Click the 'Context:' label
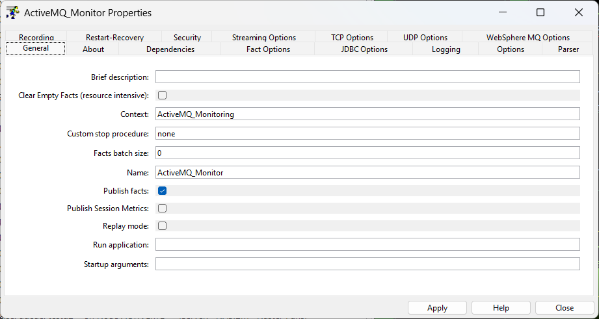The width and height of the screenshot is (599, 319). [135, 114]
